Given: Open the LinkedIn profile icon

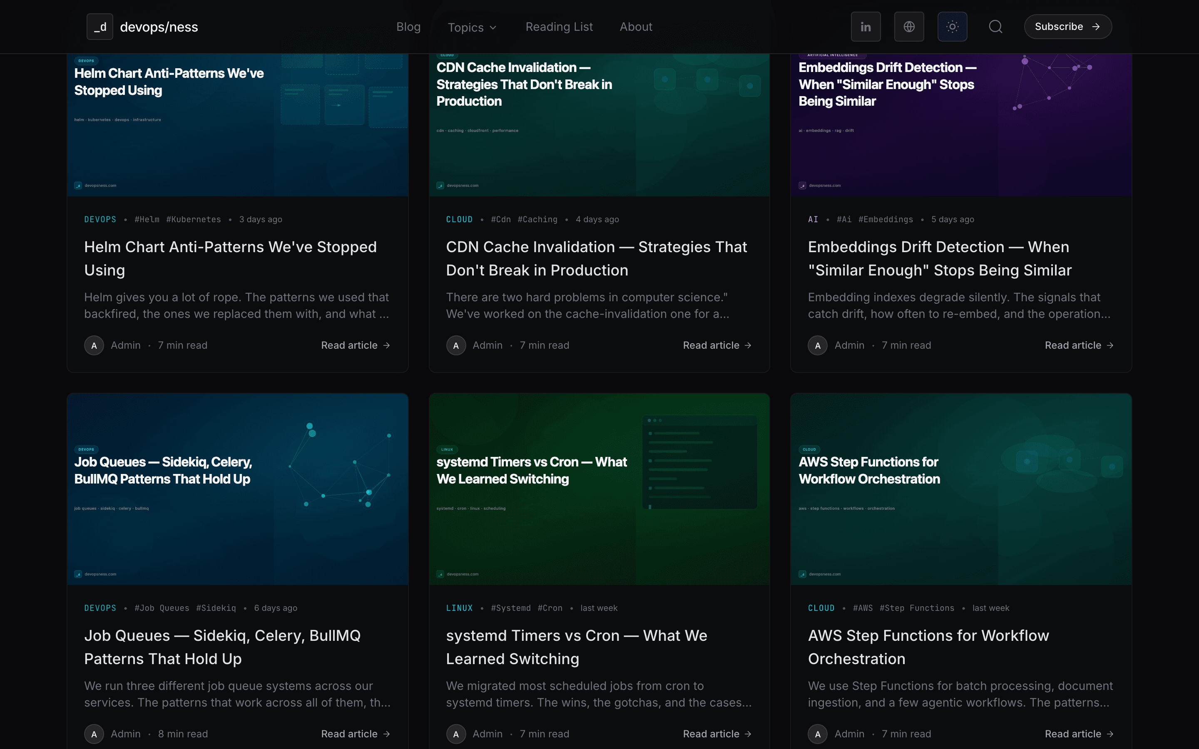Looking at the screenshot, I should 866,27.
